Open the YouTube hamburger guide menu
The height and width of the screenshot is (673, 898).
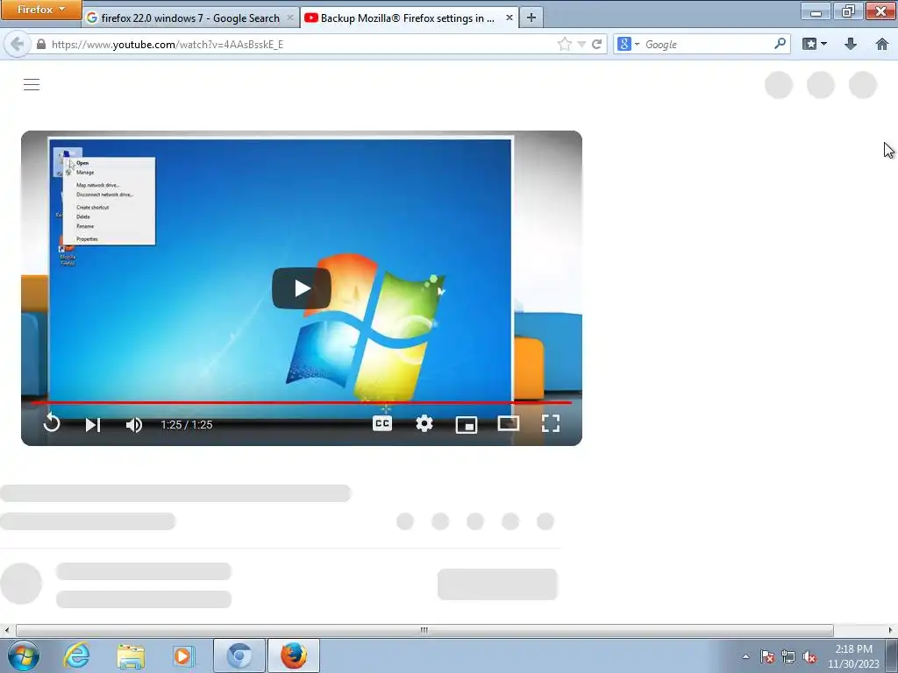coord(32,85)
